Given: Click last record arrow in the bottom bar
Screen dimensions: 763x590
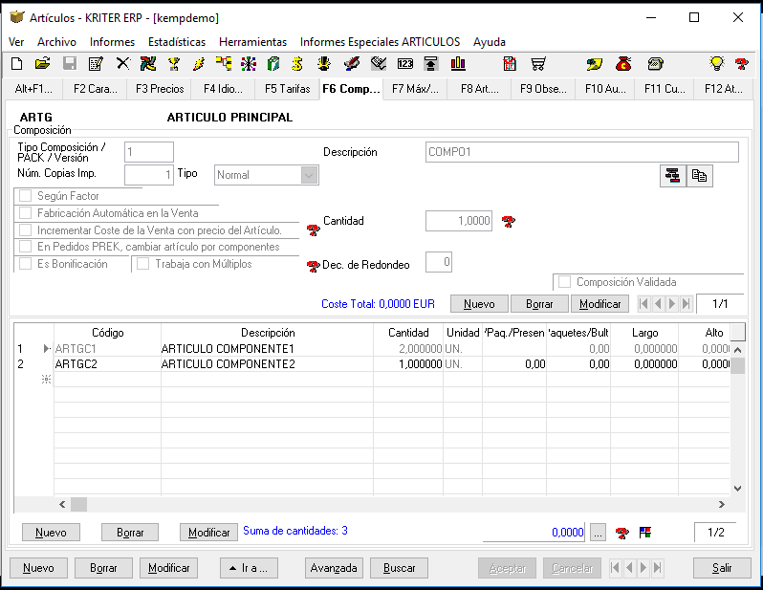Looking at the screenshot, I should click(x=658, y=568).
